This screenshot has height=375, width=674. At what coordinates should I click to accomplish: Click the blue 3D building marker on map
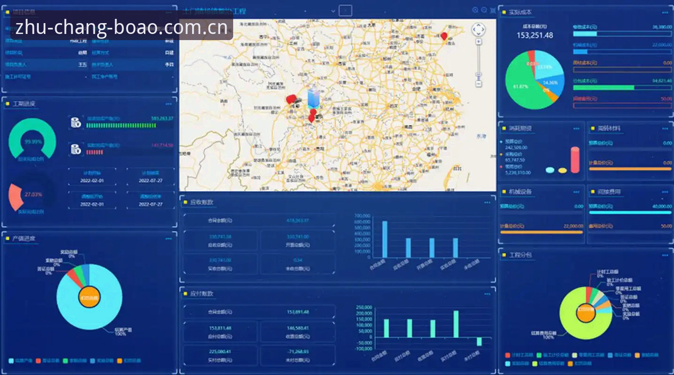coord(313,98)
